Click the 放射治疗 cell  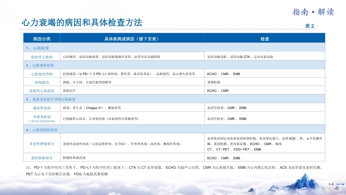click(132, 90)
